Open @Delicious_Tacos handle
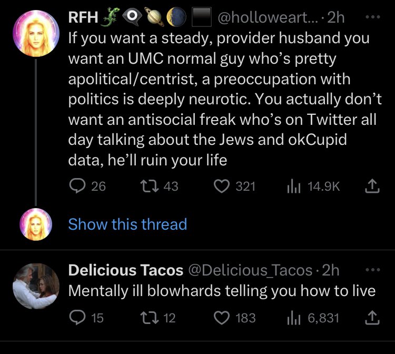 coord(250,270)
